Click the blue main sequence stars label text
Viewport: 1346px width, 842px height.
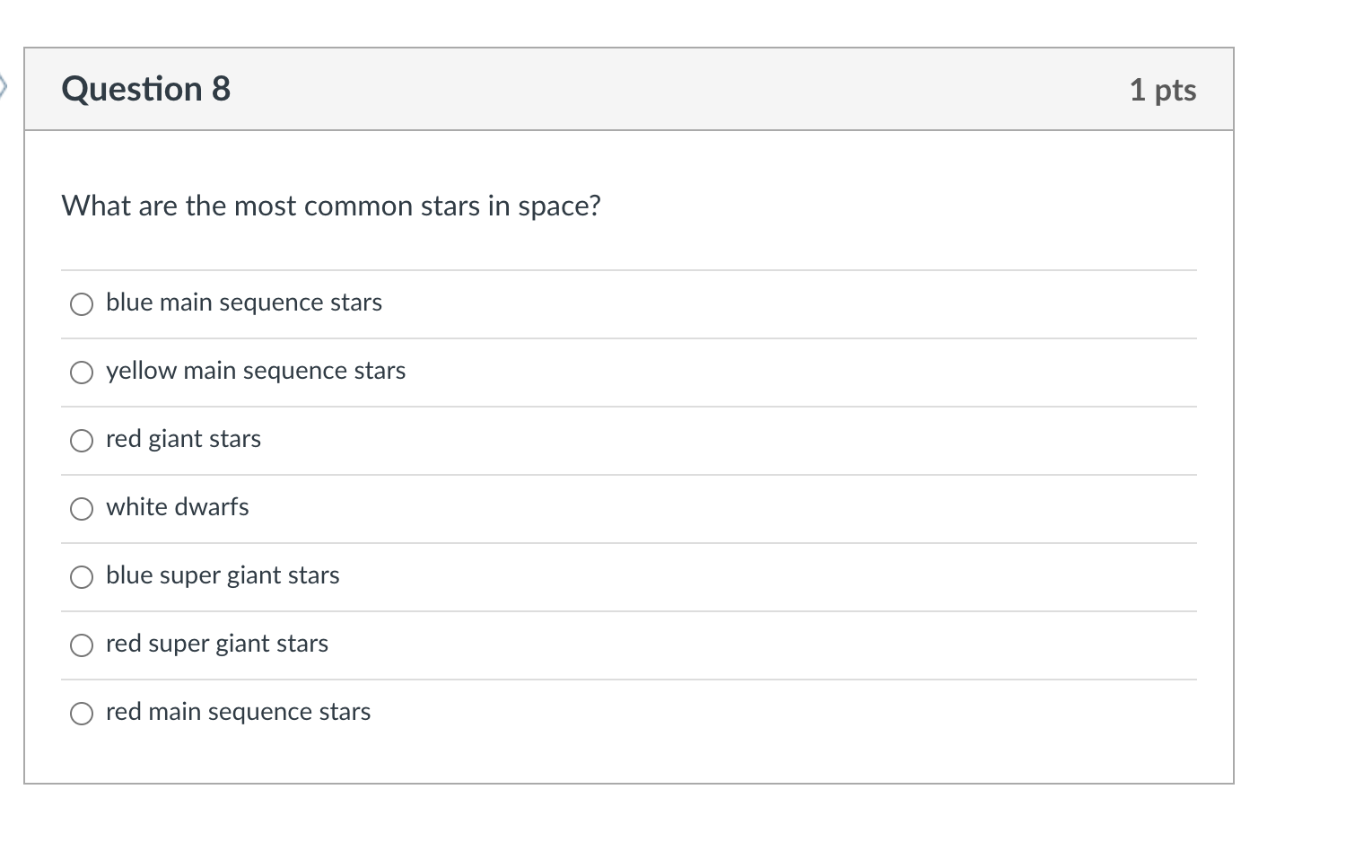tap(243, 303)
